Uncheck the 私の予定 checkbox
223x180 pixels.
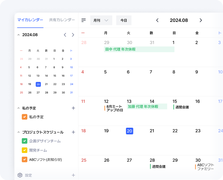pos(24,117)
